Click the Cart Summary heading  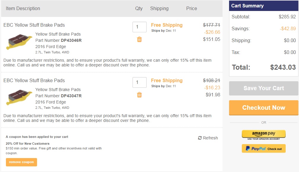point(247,6)
